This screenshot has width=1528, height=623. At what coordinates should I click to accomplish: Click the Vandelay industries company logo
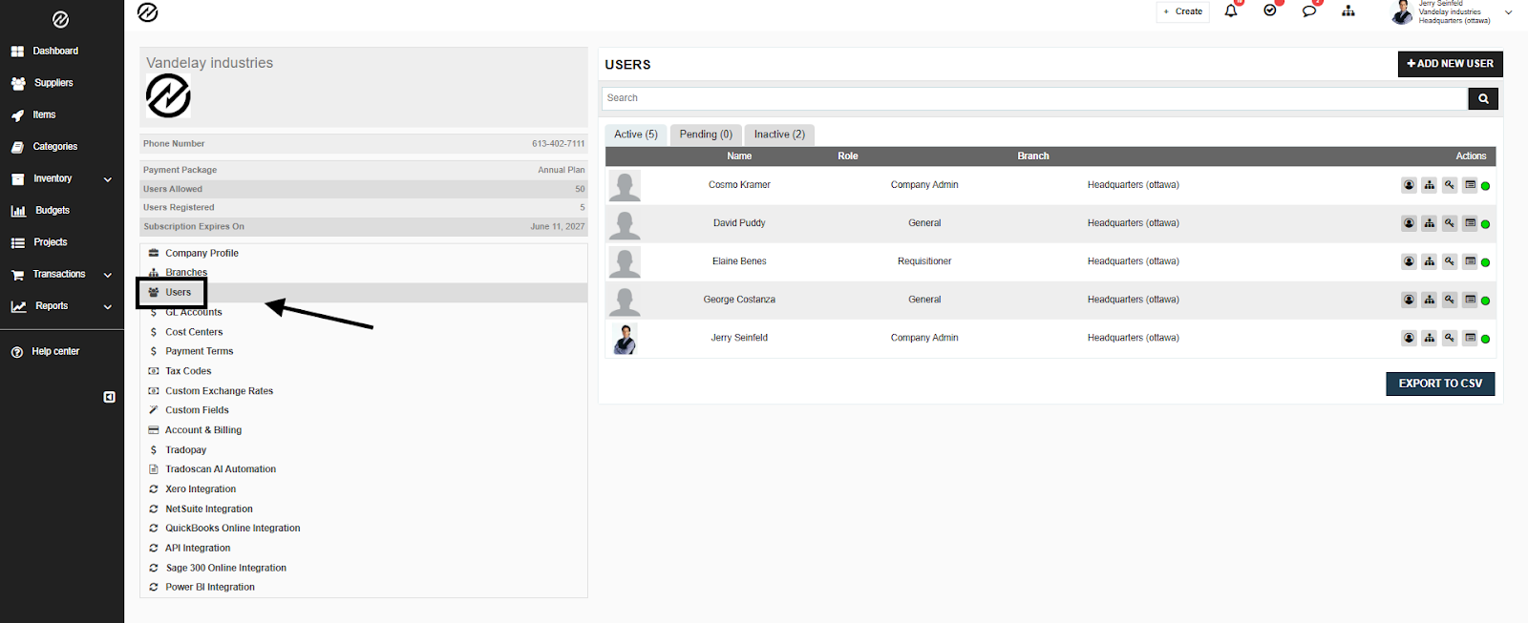coord(168,96)
